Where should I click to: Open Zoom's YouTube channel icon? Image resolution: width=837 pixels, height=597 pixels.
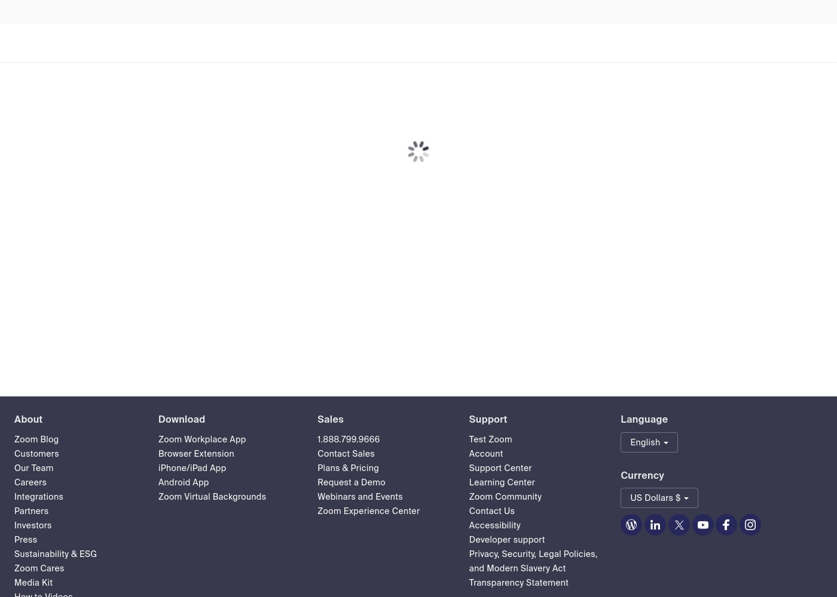[x=703, y=525]
